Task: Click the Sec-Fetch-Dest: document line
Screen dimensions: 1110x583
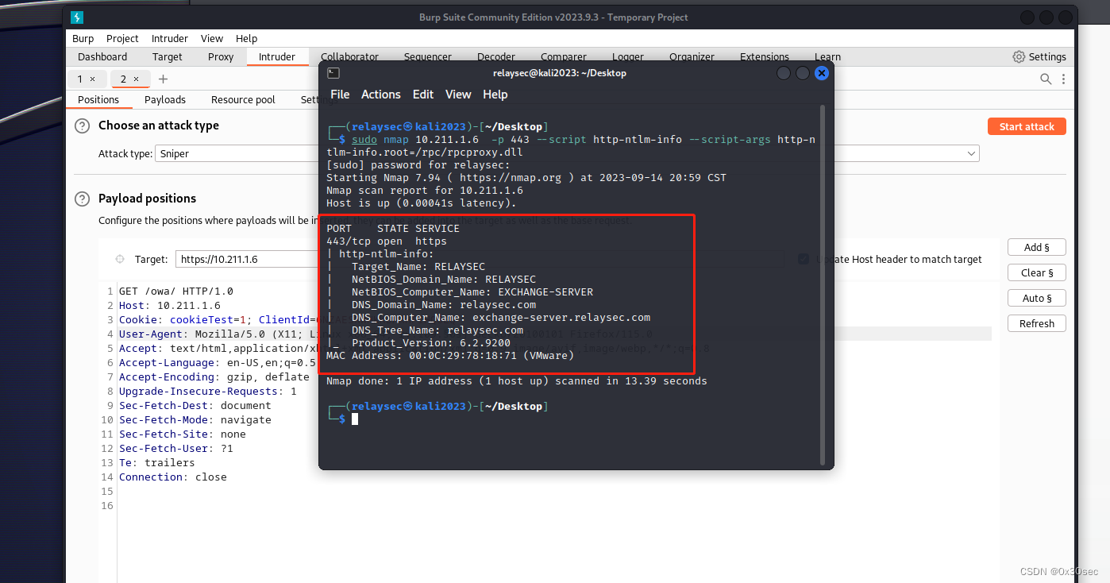Action: pos(195,405)
